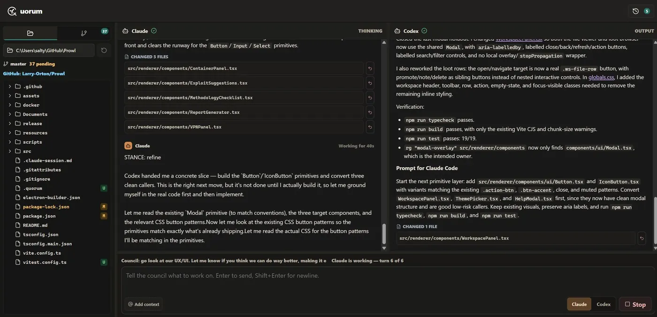Screen dimensions: 657x317
Task: Open the globals.css link in Codex output
Action: pyautogui.click(x=601, y=77)
